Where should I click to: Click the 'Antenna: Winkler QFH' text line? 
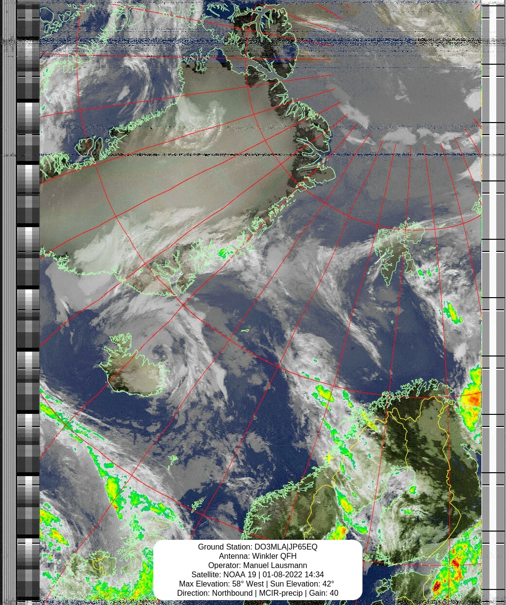pyautogui.click(x=257, y=556)
